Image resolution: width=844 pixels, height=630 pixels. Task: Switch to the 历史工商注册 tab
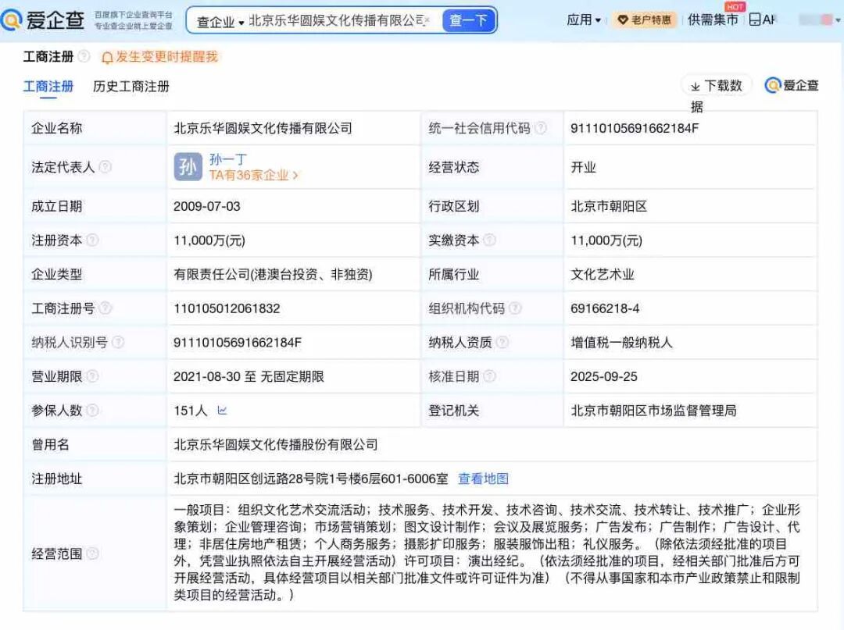point(131,87)
